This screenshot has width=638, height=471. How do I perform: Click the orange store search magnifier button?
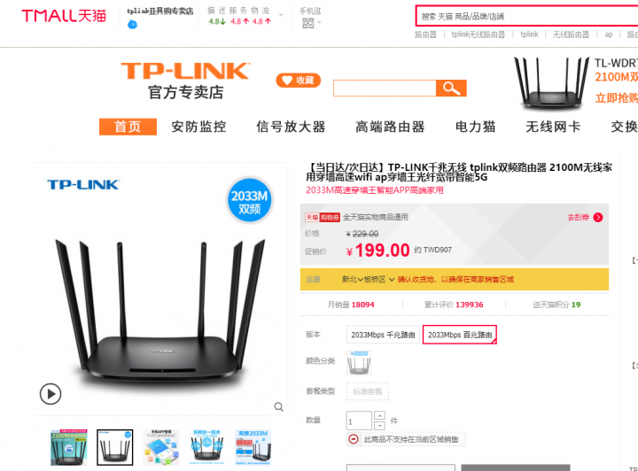click(x=451, y=88)
